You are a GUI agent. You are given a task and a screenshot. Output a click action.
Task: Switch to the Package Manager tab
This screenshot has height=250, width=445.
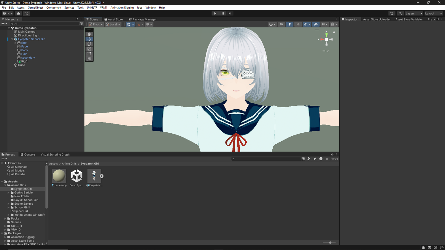[x=142, y=19]
